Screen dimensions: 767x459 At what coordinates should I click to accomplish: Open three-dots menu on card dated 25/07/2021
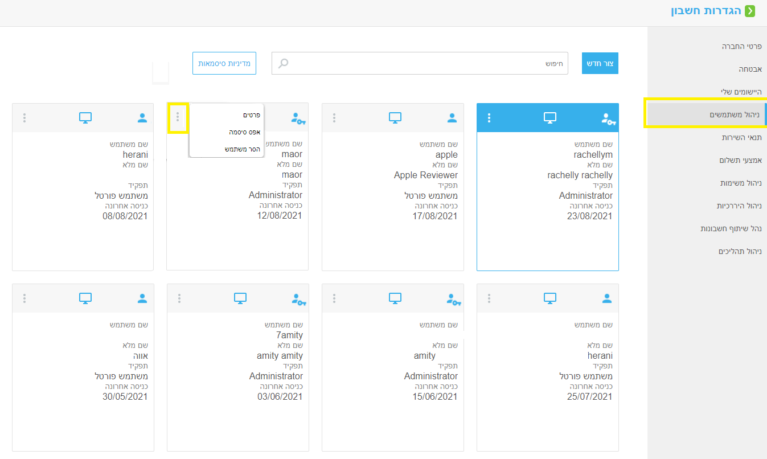489,298
